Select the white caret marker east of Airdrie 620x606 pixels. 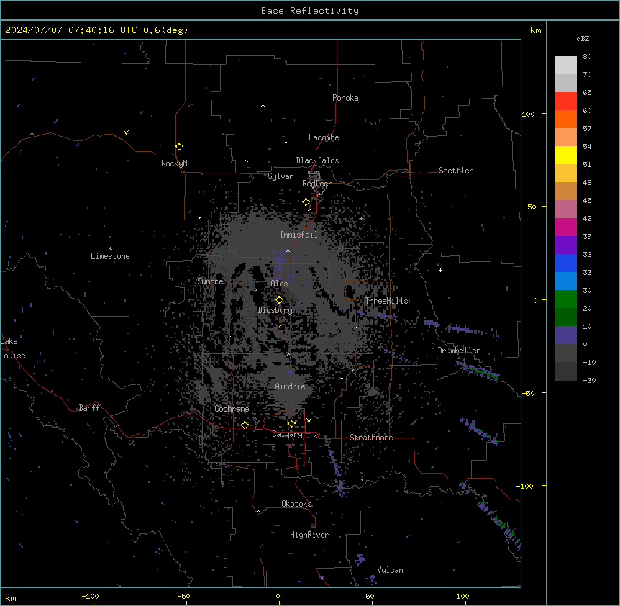(342, 378)
